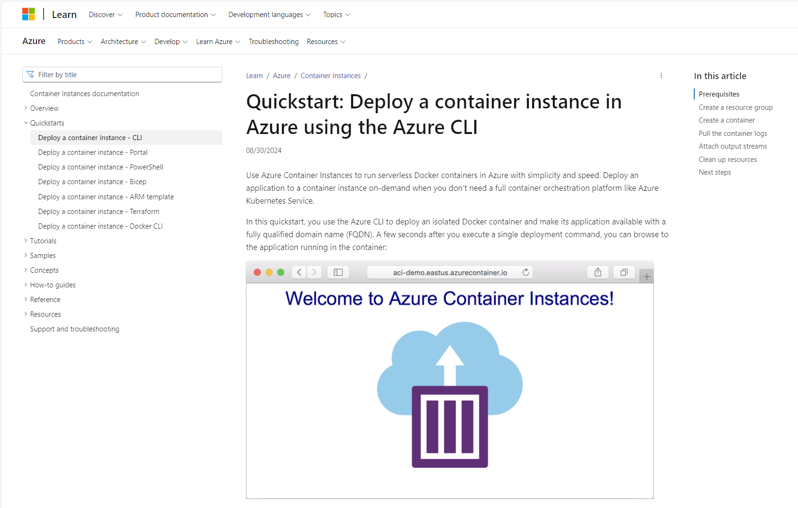Select Deploy a container instance - Portal

coord(92,152)
